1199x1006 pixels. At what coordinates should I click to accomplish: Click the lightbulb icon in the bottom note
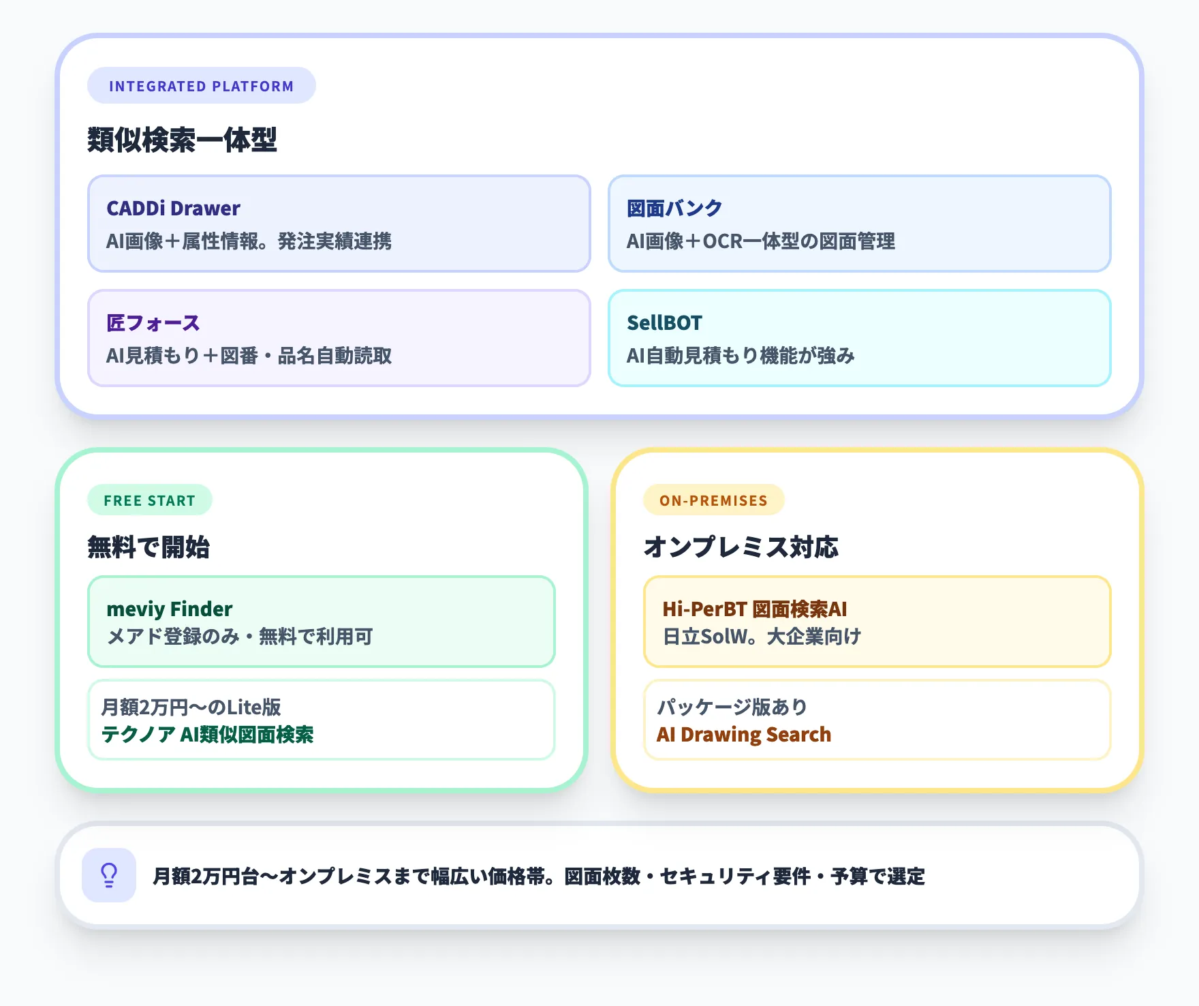[x=109, y=876]
